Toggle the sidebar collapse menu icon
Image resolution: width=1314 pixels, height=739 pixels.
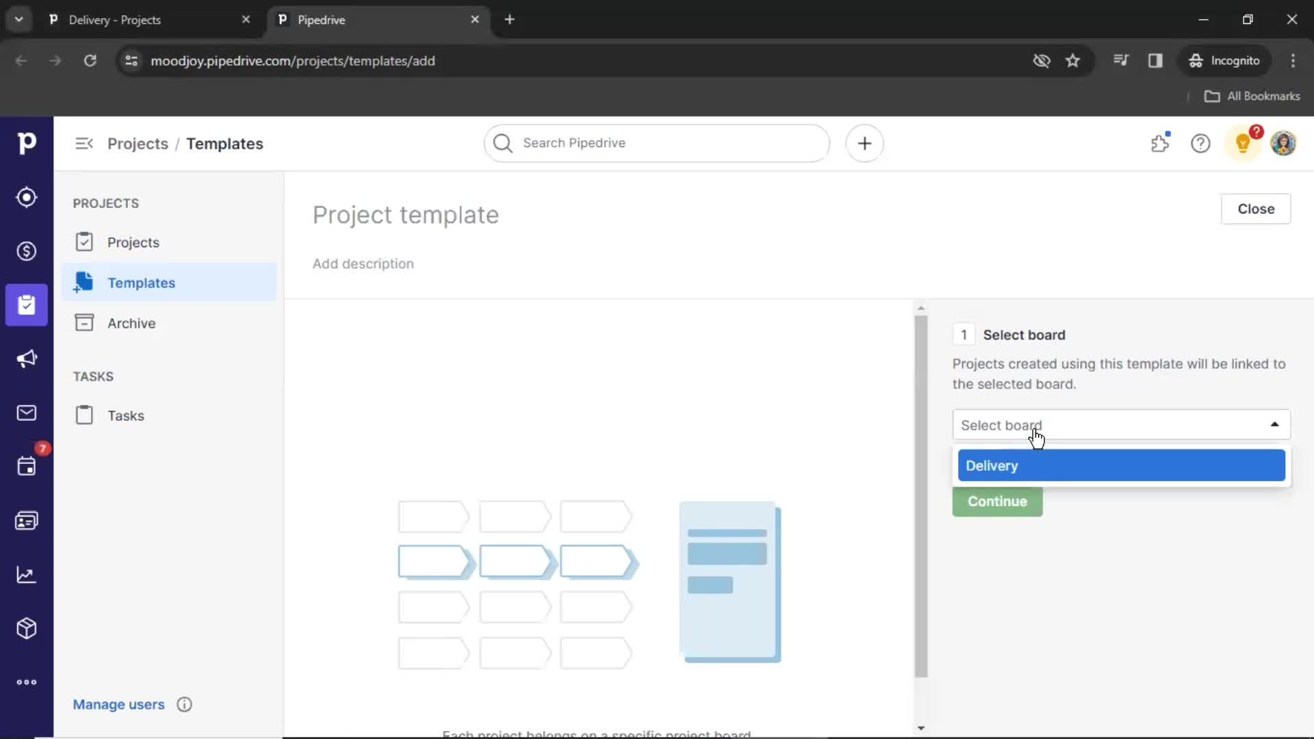coord(83,144)
